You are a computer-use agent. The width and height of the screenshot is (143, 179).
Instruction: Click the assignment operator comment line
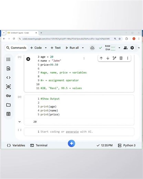(x=59, y=80)
